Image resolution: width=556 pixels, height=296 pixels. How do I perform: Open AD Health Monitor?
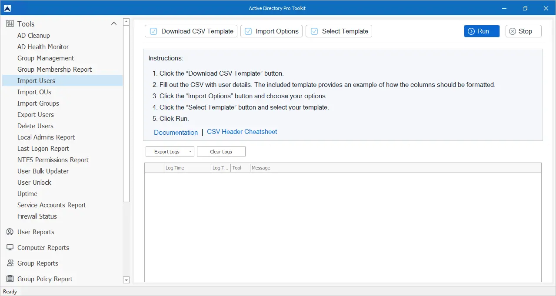click(43, 47)
